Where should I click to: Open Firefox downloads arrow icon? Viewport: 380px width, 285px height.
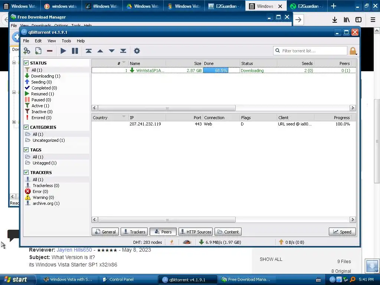click(x=335, y=20)
